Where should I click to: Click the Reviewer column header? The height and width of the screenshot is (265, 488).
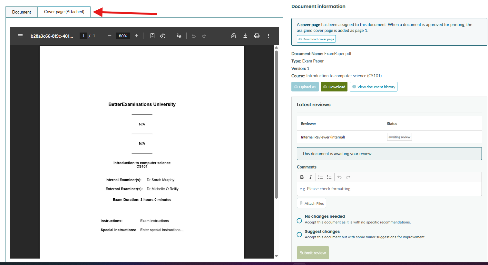pyautogui.click(x=308, y=124)
